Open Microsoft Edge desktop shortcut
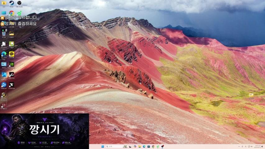The width and height of the screenshot is (265, 149). coord(4,54)
